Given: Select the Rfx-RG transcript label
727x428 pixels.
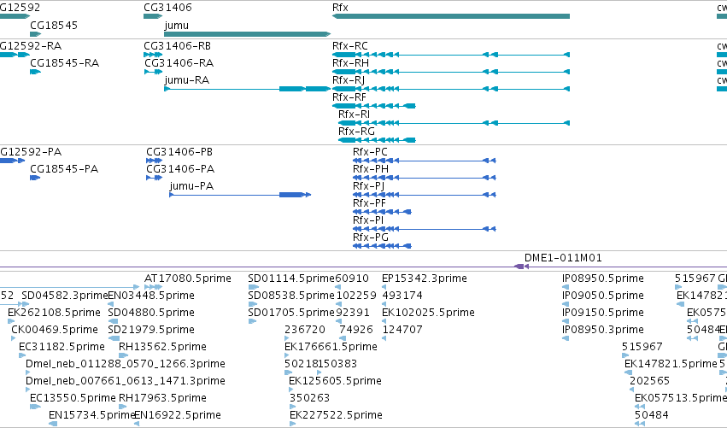Looking at the screenshot, I should (x=356, y=132).
